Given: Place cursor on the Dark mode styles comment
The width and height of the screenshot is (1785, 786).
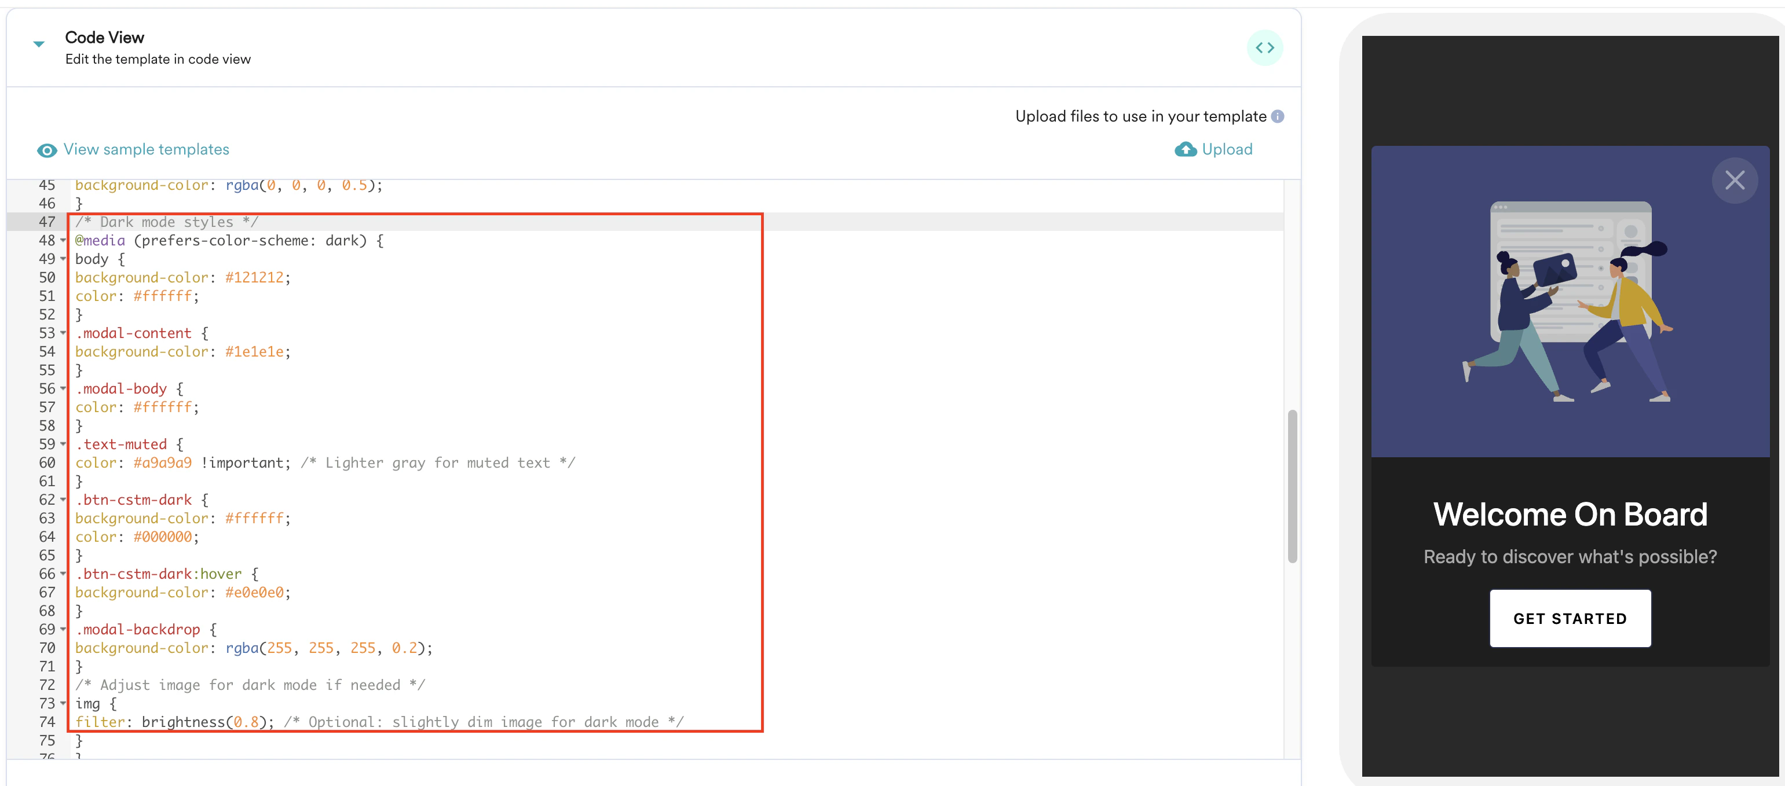Looking at the screenshot, I should [x=166, y=222].
